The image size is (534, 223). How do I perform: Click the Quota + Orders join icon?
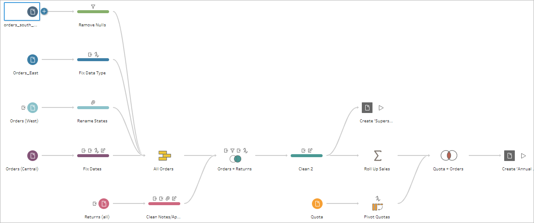pyautogui.click(x=449, y=155)
